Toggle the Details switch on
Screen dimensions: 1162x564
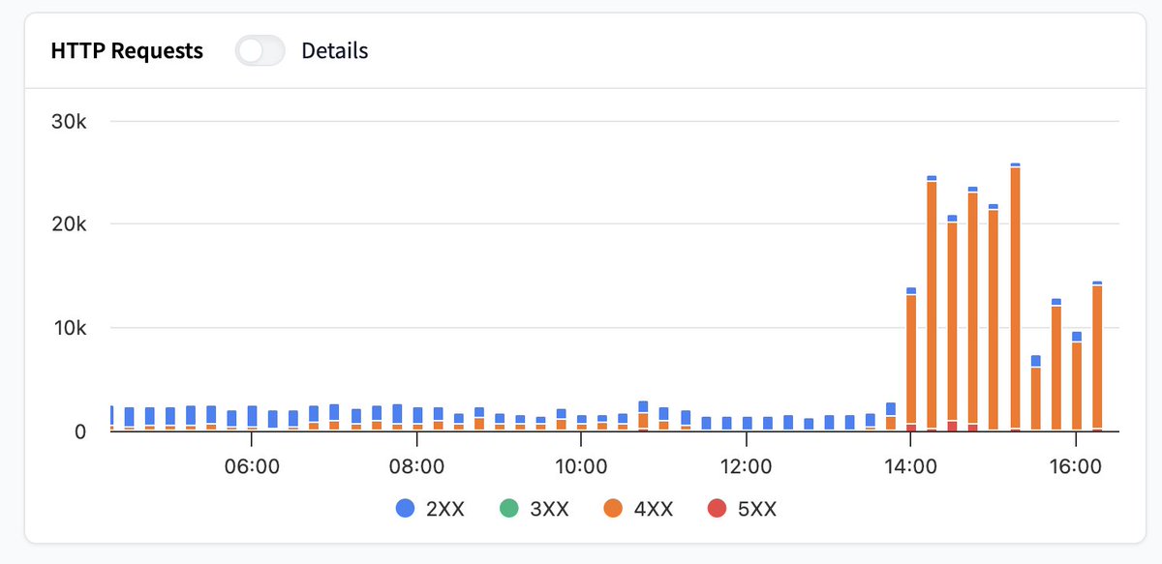(260, 51)
